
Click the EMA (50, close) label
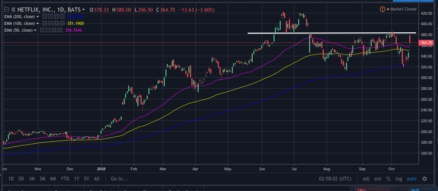tap(18, 30)
